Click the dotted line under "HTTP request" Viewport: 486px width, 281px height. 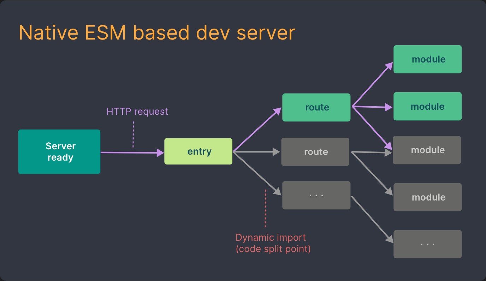(133, 133)
